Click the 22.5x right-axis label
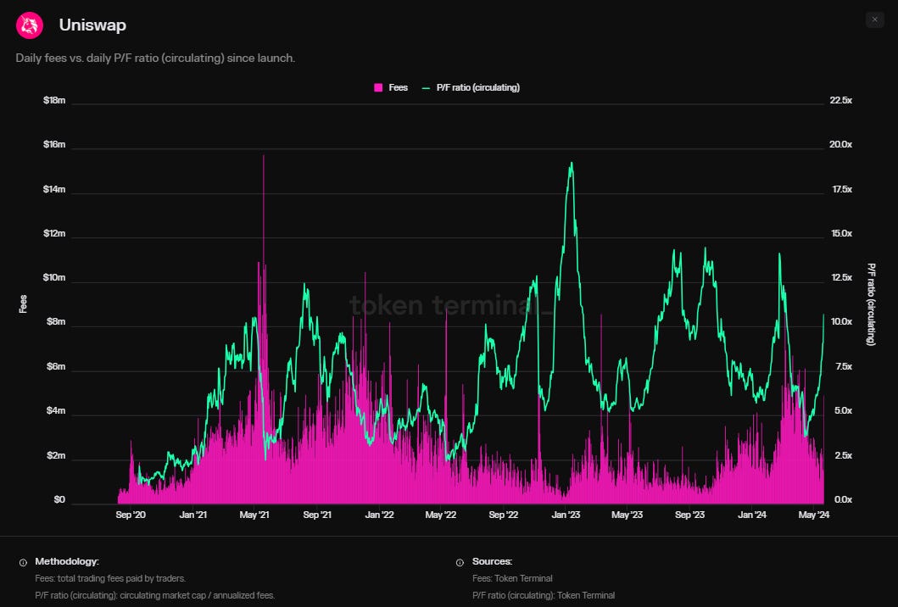Screen dimensions: 898x607 [x=840, y=100]
